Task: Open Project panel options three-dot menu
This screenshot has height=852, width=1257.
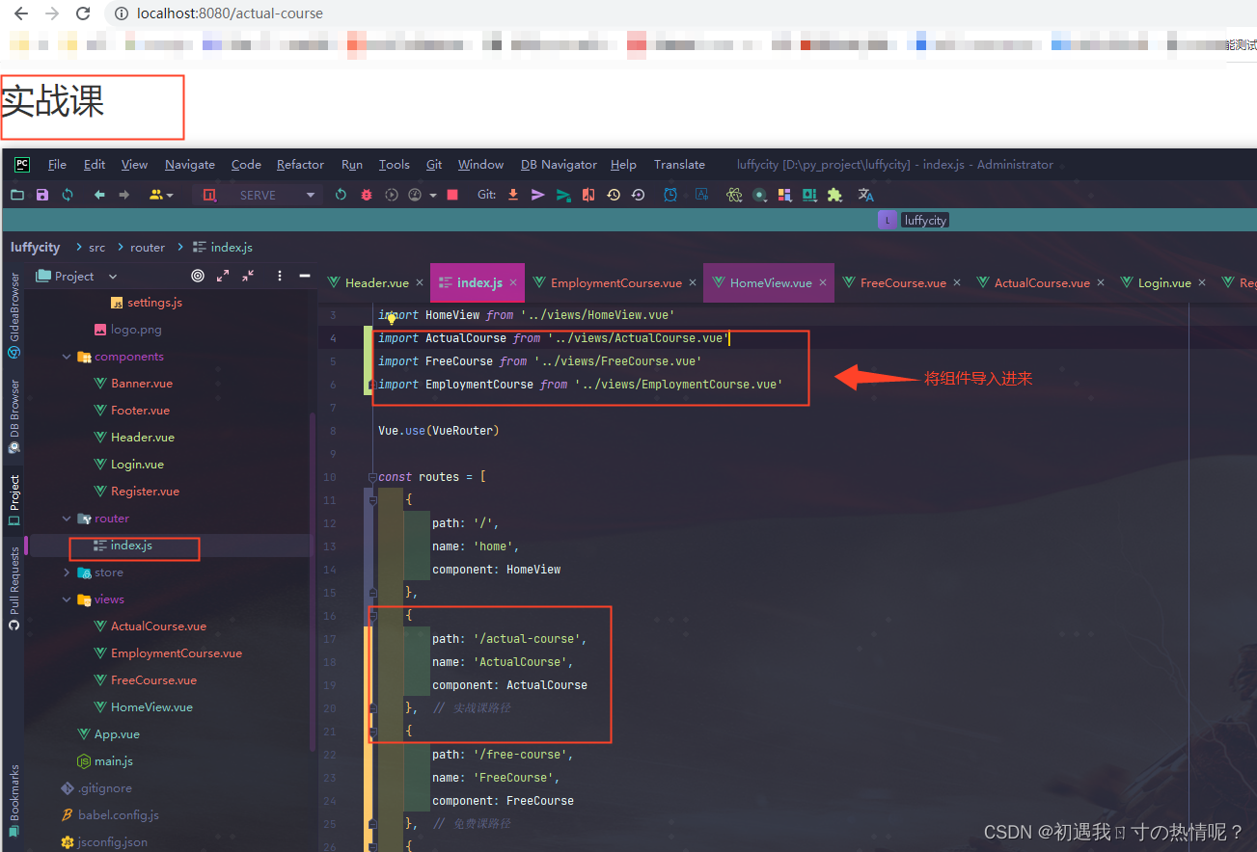Action: pyautogui.click(x=280, y=276)
